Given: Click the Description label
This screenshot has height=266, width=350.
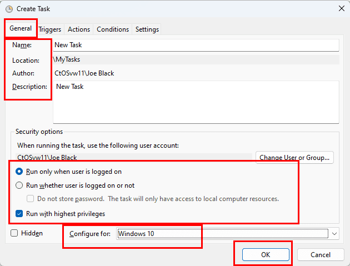Looking at the screenshot, I should [x=29, y=87].
